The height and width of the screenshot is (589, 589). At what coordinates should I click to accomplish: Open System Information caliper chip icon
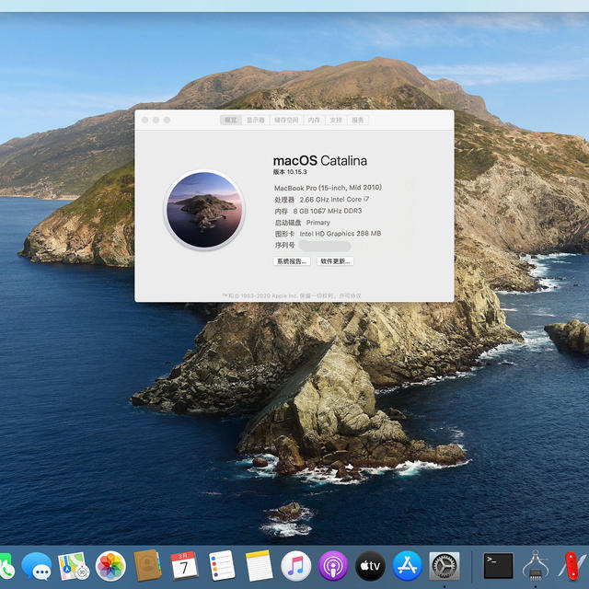[536, 566]
